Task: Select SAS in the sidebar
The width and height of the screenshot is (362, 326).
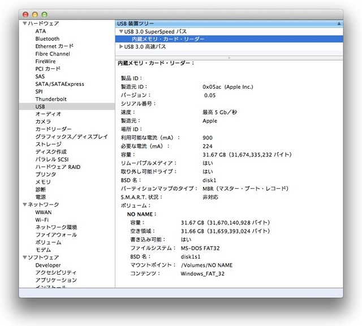Action: click(40, 76)
